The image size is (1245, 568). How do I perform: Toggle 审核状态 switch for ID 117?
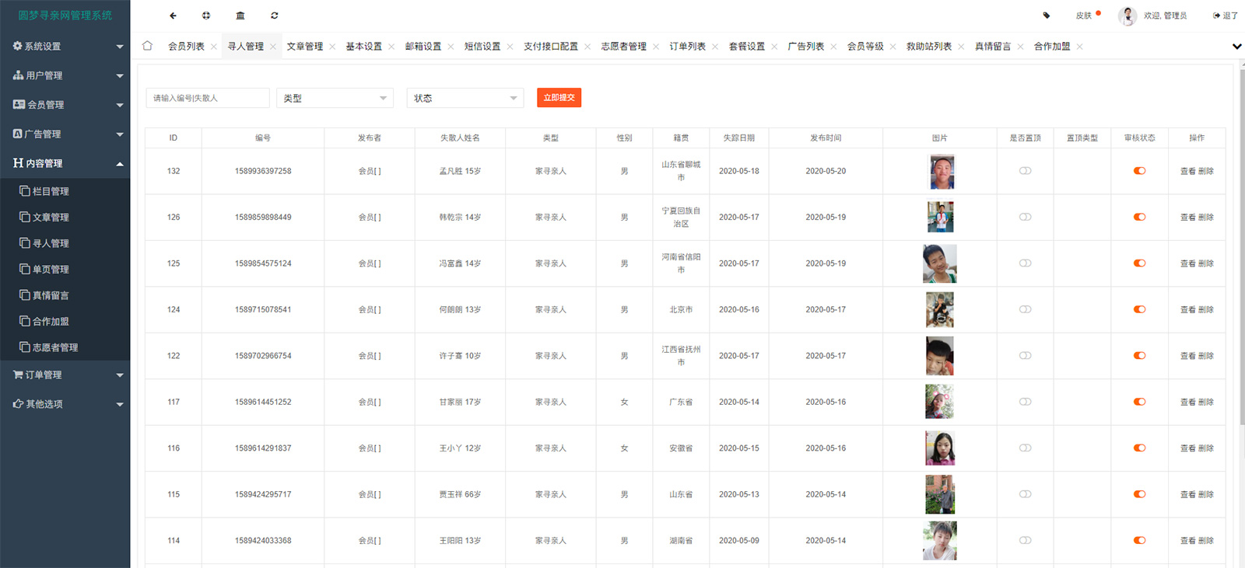click(x=1139, y=402)
